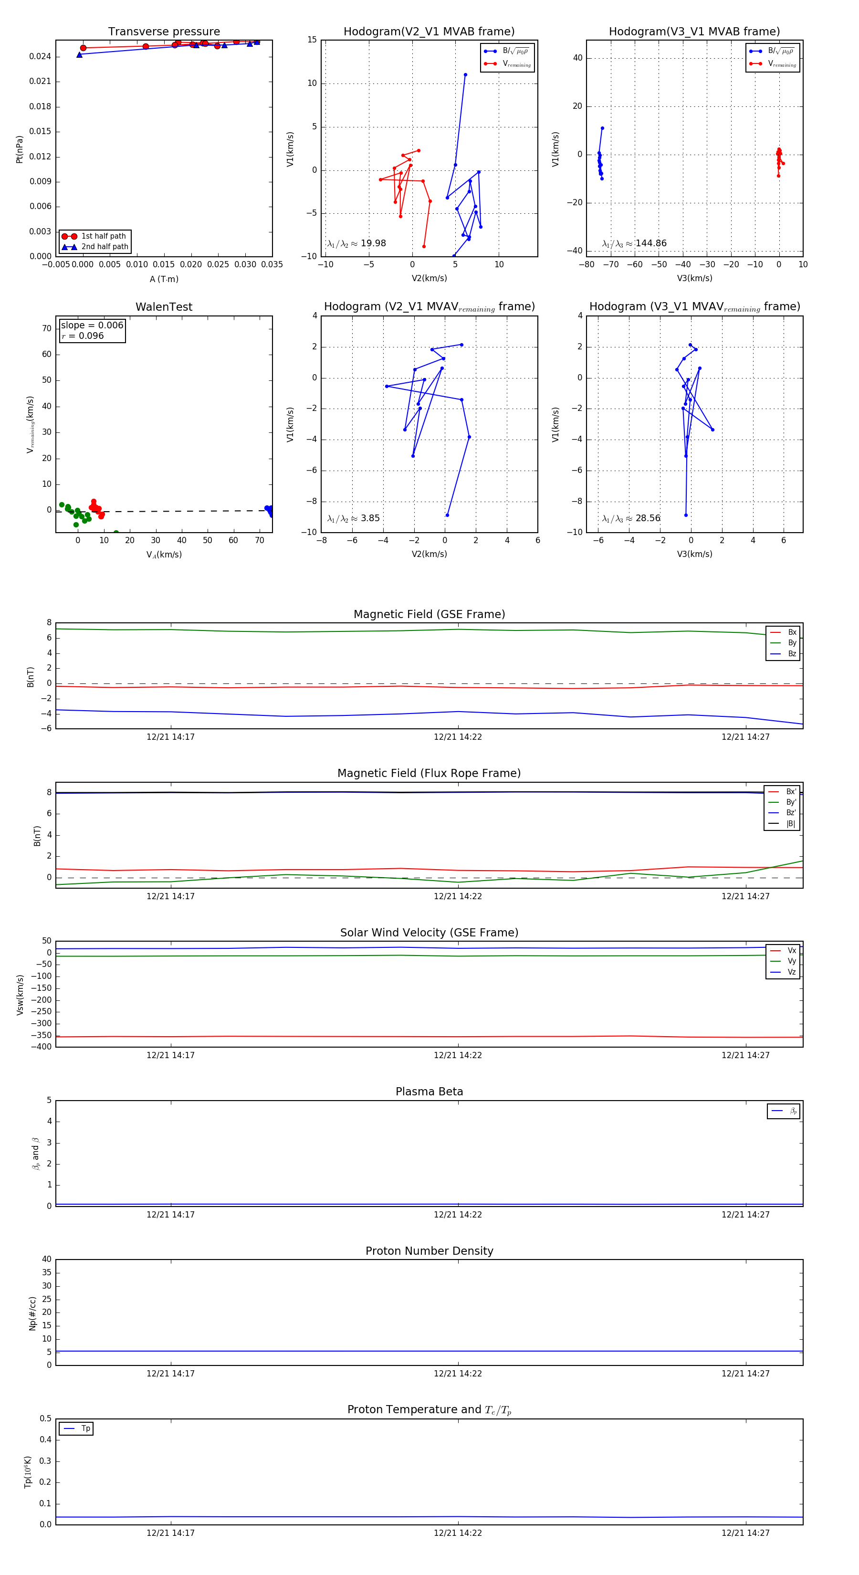
Task: Click 'Vz' legend entry in solar wind panel
Action: [783, 972]
